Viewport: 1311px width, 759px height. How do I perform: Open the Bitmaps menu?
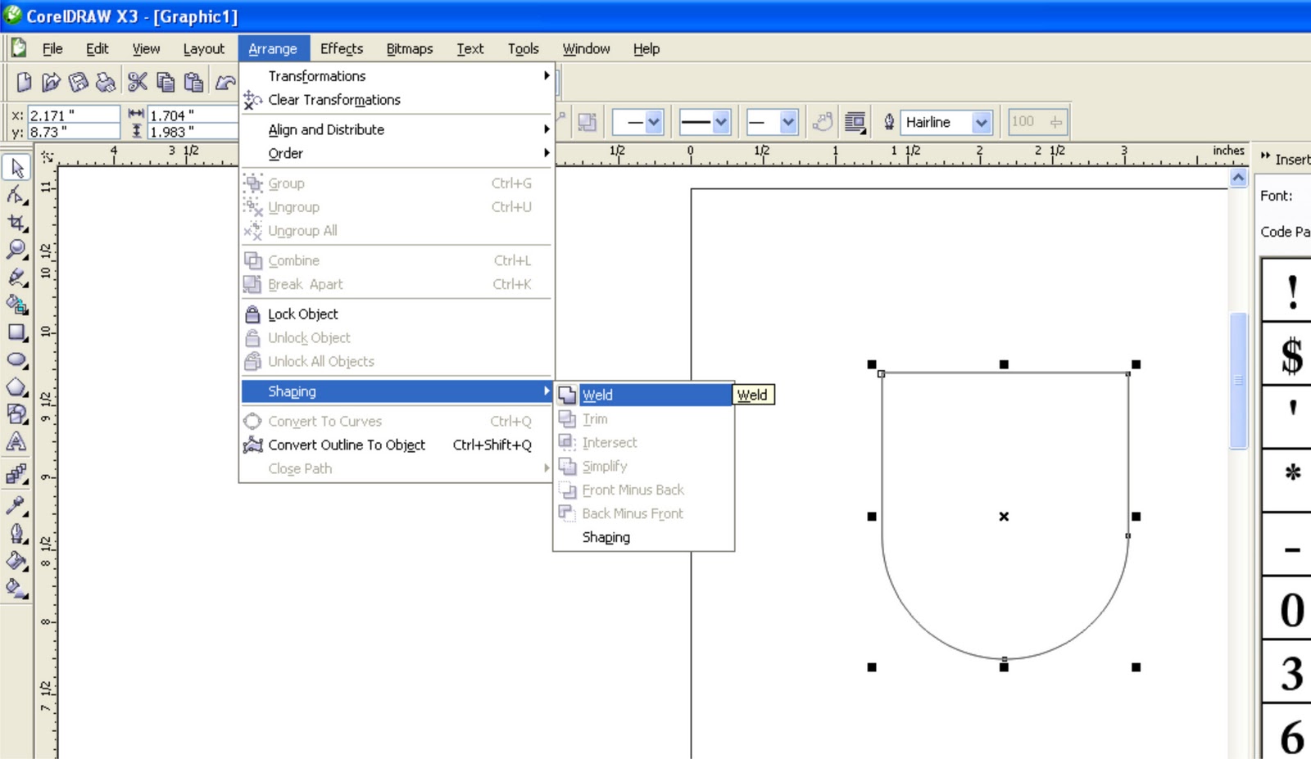pyautogui.click(x=410, y=49)
